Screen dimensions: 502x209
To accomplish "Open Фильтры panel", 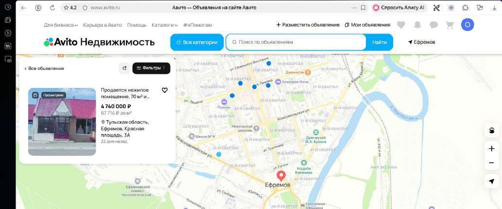I will tap(151, 68).
